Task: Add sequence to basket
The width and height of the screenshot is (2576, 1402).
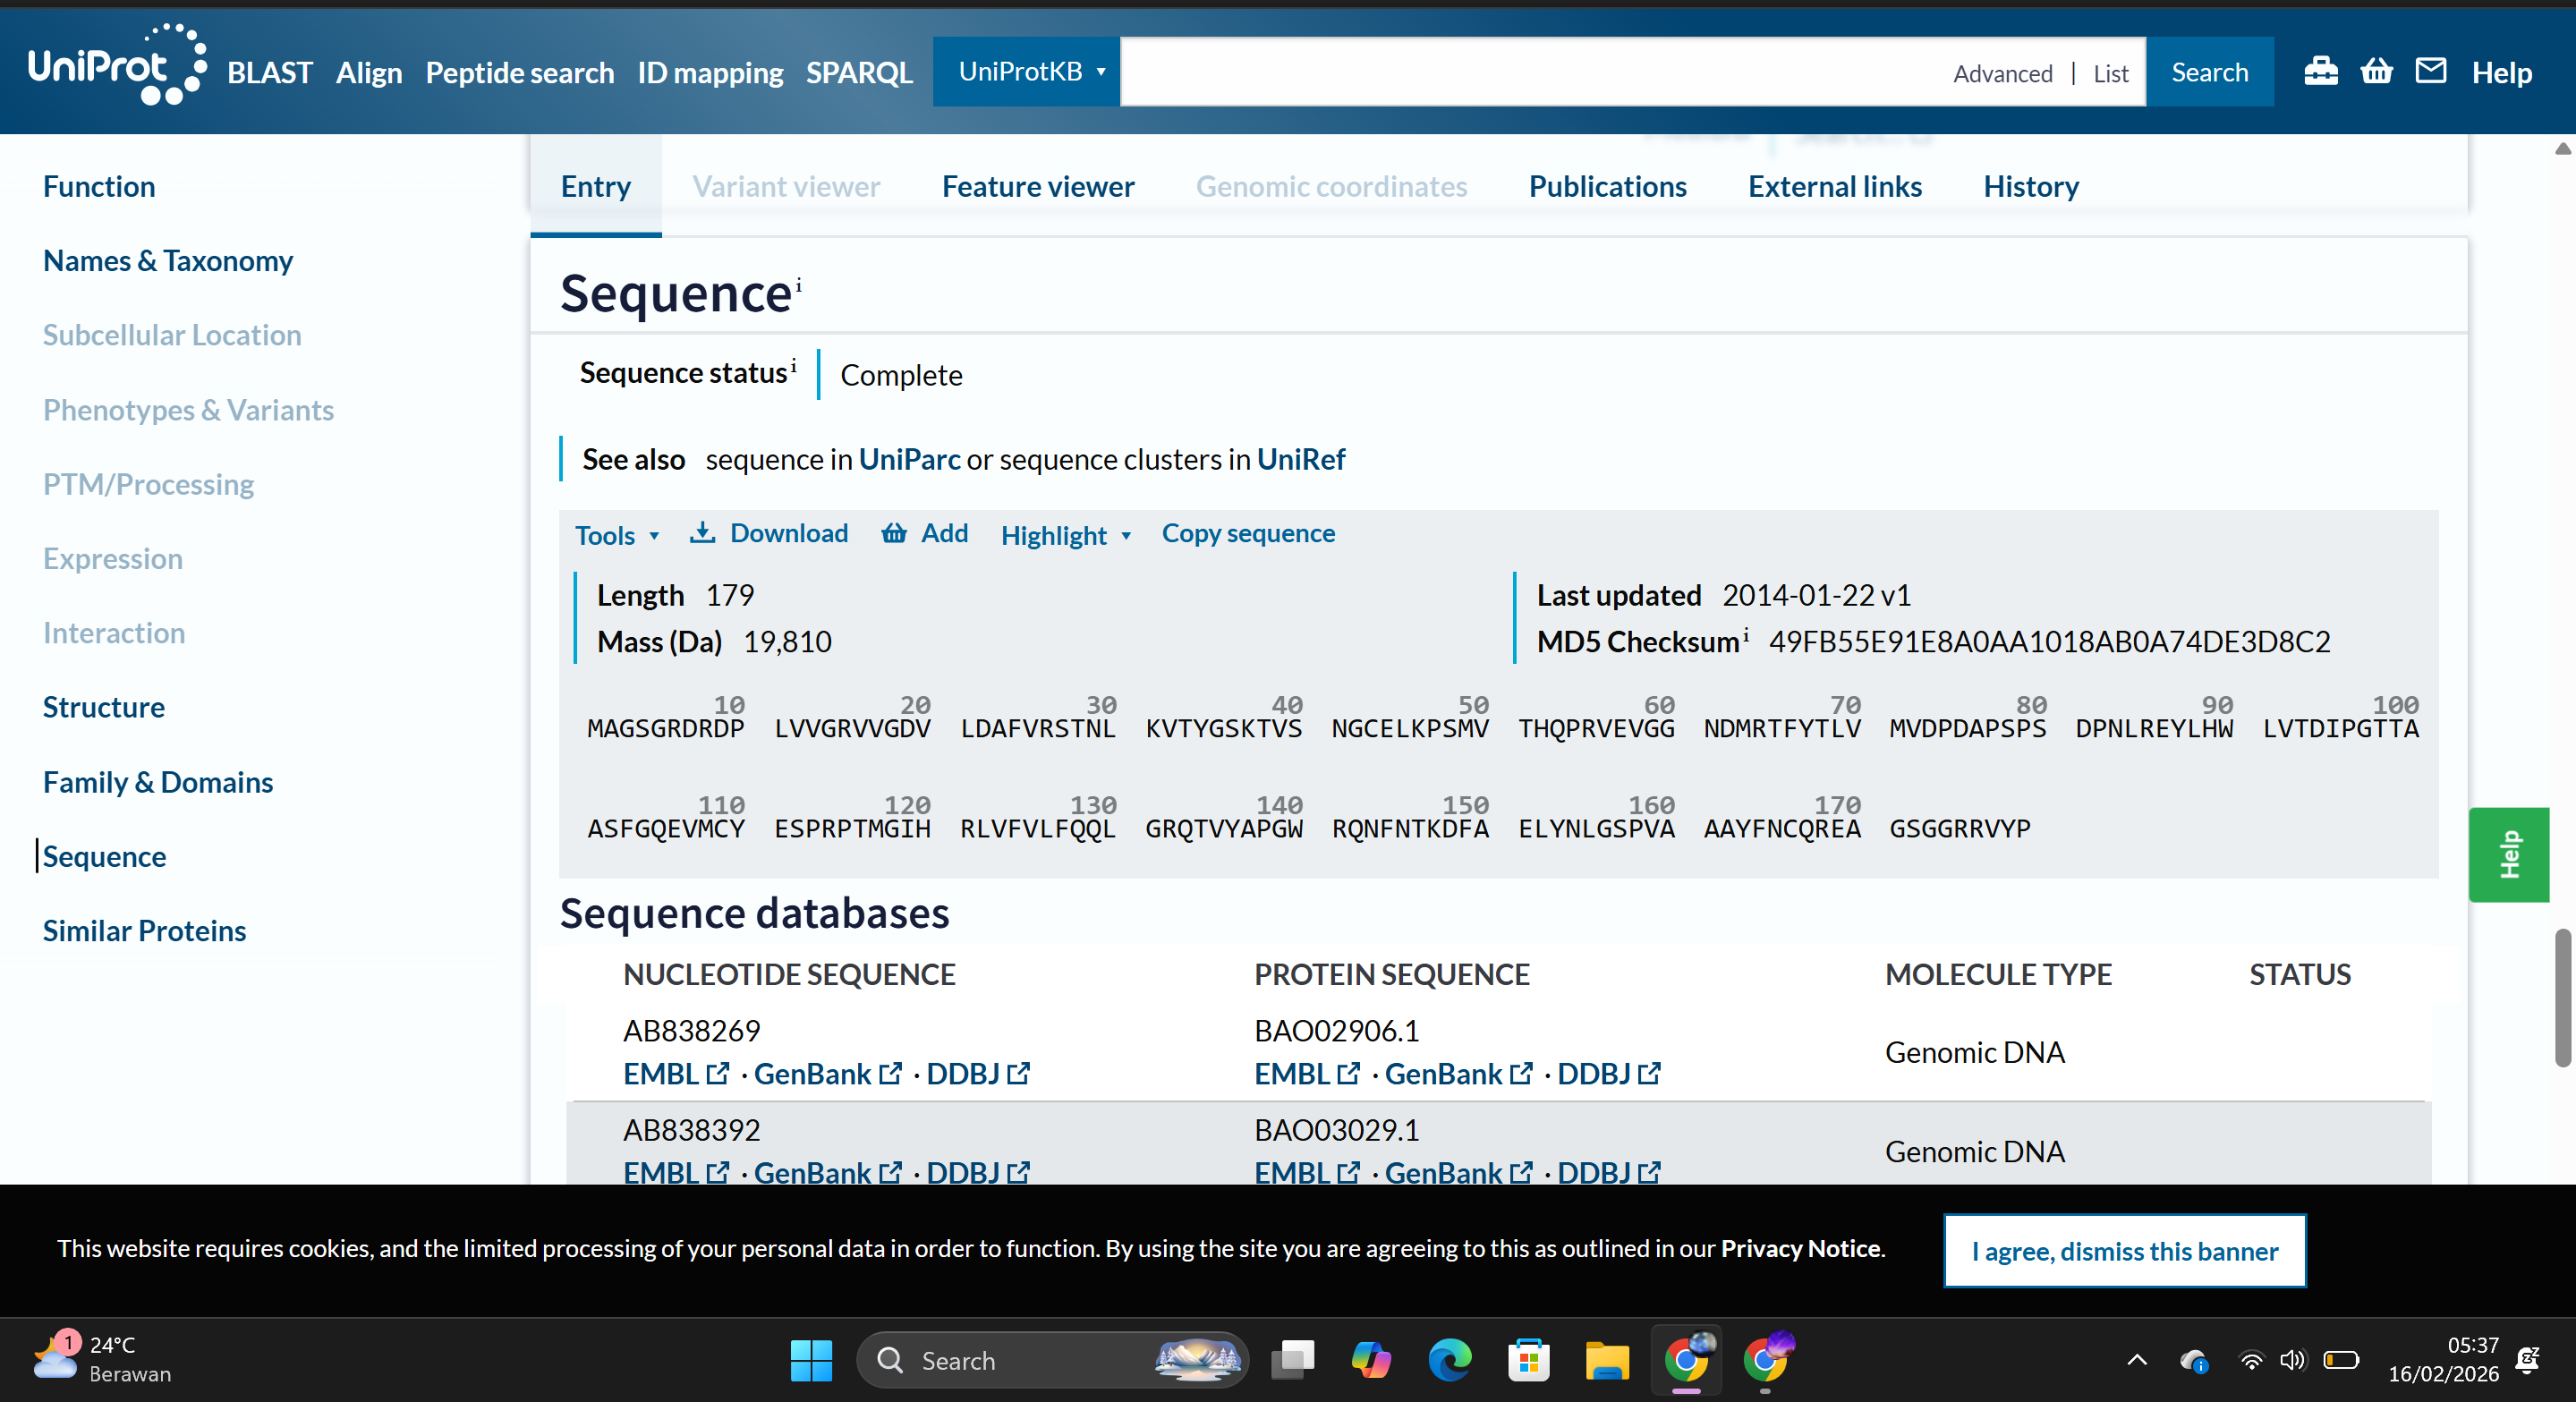Action: click(x=924, y=533)
